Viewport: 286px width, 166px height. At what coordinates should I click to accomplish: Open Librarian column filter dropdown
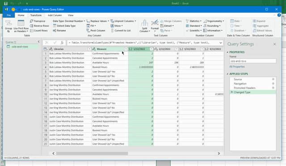coord(89,49)
